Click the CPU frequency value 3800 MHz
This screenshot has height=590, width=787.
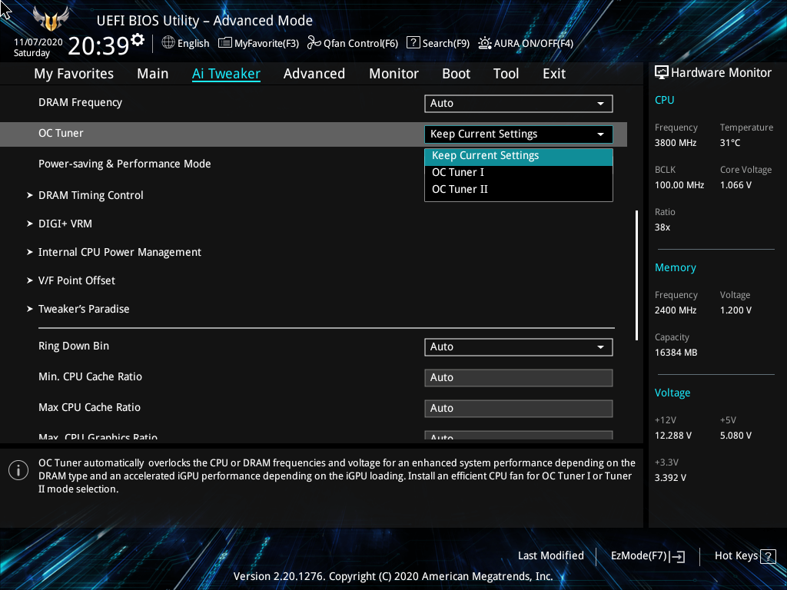coord(675,143)
